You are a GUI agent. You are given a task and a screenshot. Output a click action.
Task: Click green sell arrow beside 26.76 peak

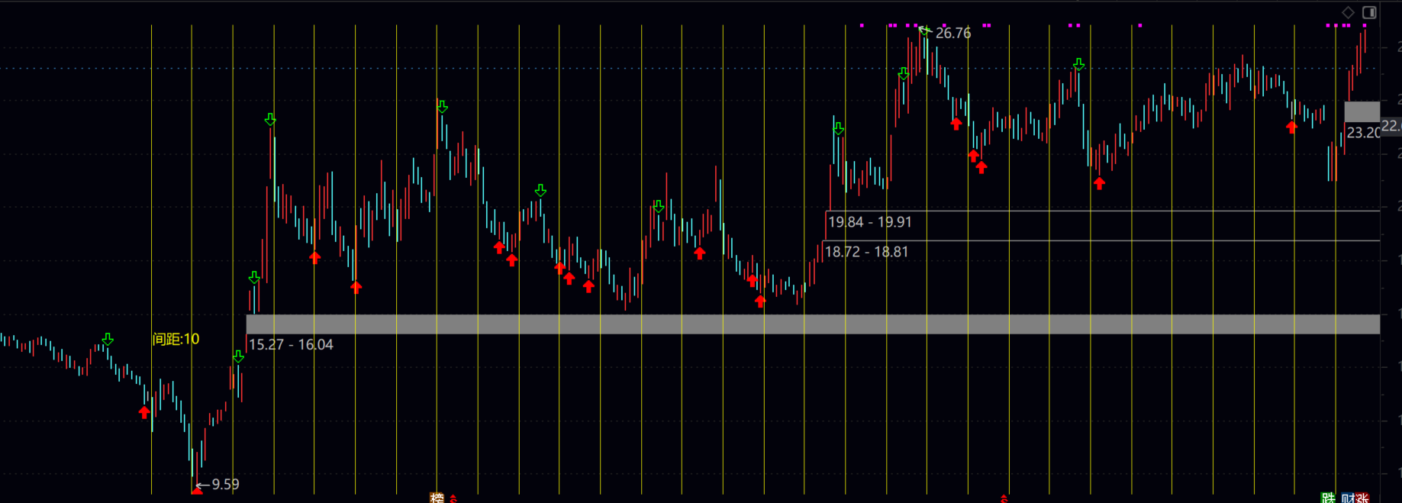[924, 31]
